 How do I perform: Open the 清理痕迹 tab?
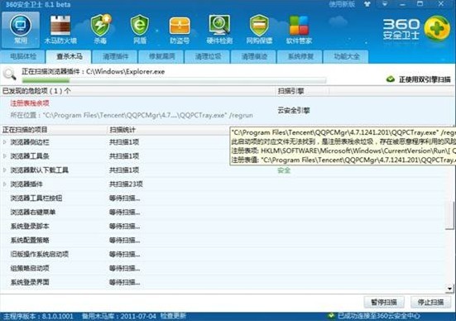(x=254, y=56)
